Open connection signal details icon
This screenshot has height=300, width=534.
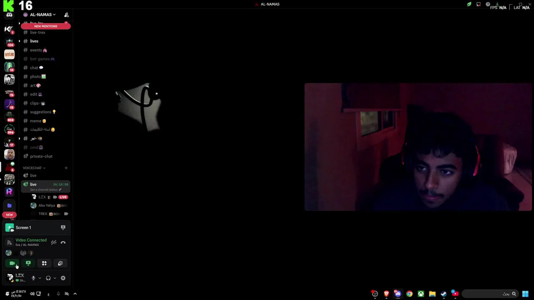[x=9, y=242]
